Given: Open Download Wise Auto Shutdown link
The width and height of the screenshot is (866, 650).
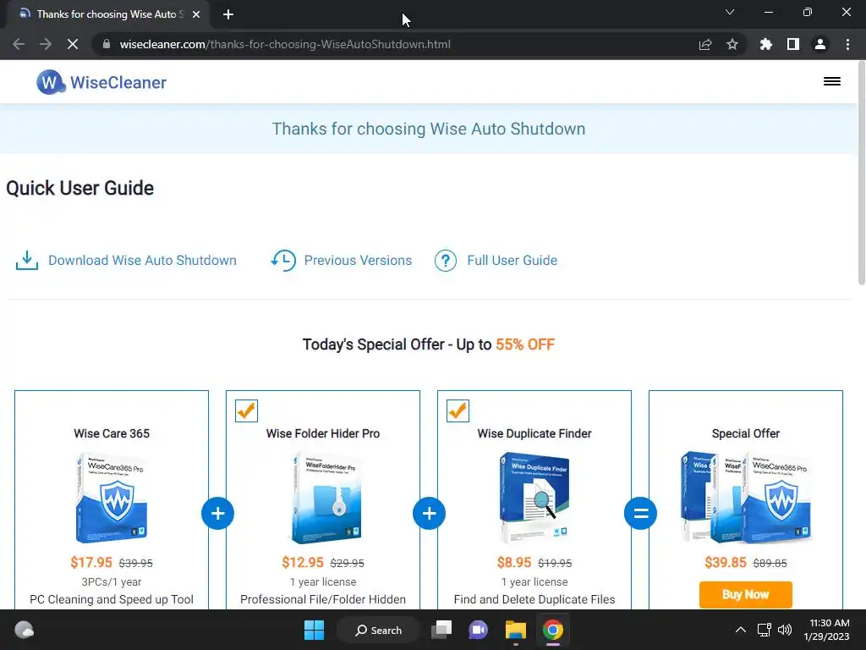Looking at the screenshot, I should pyautogui.click(x=142, y=261).
